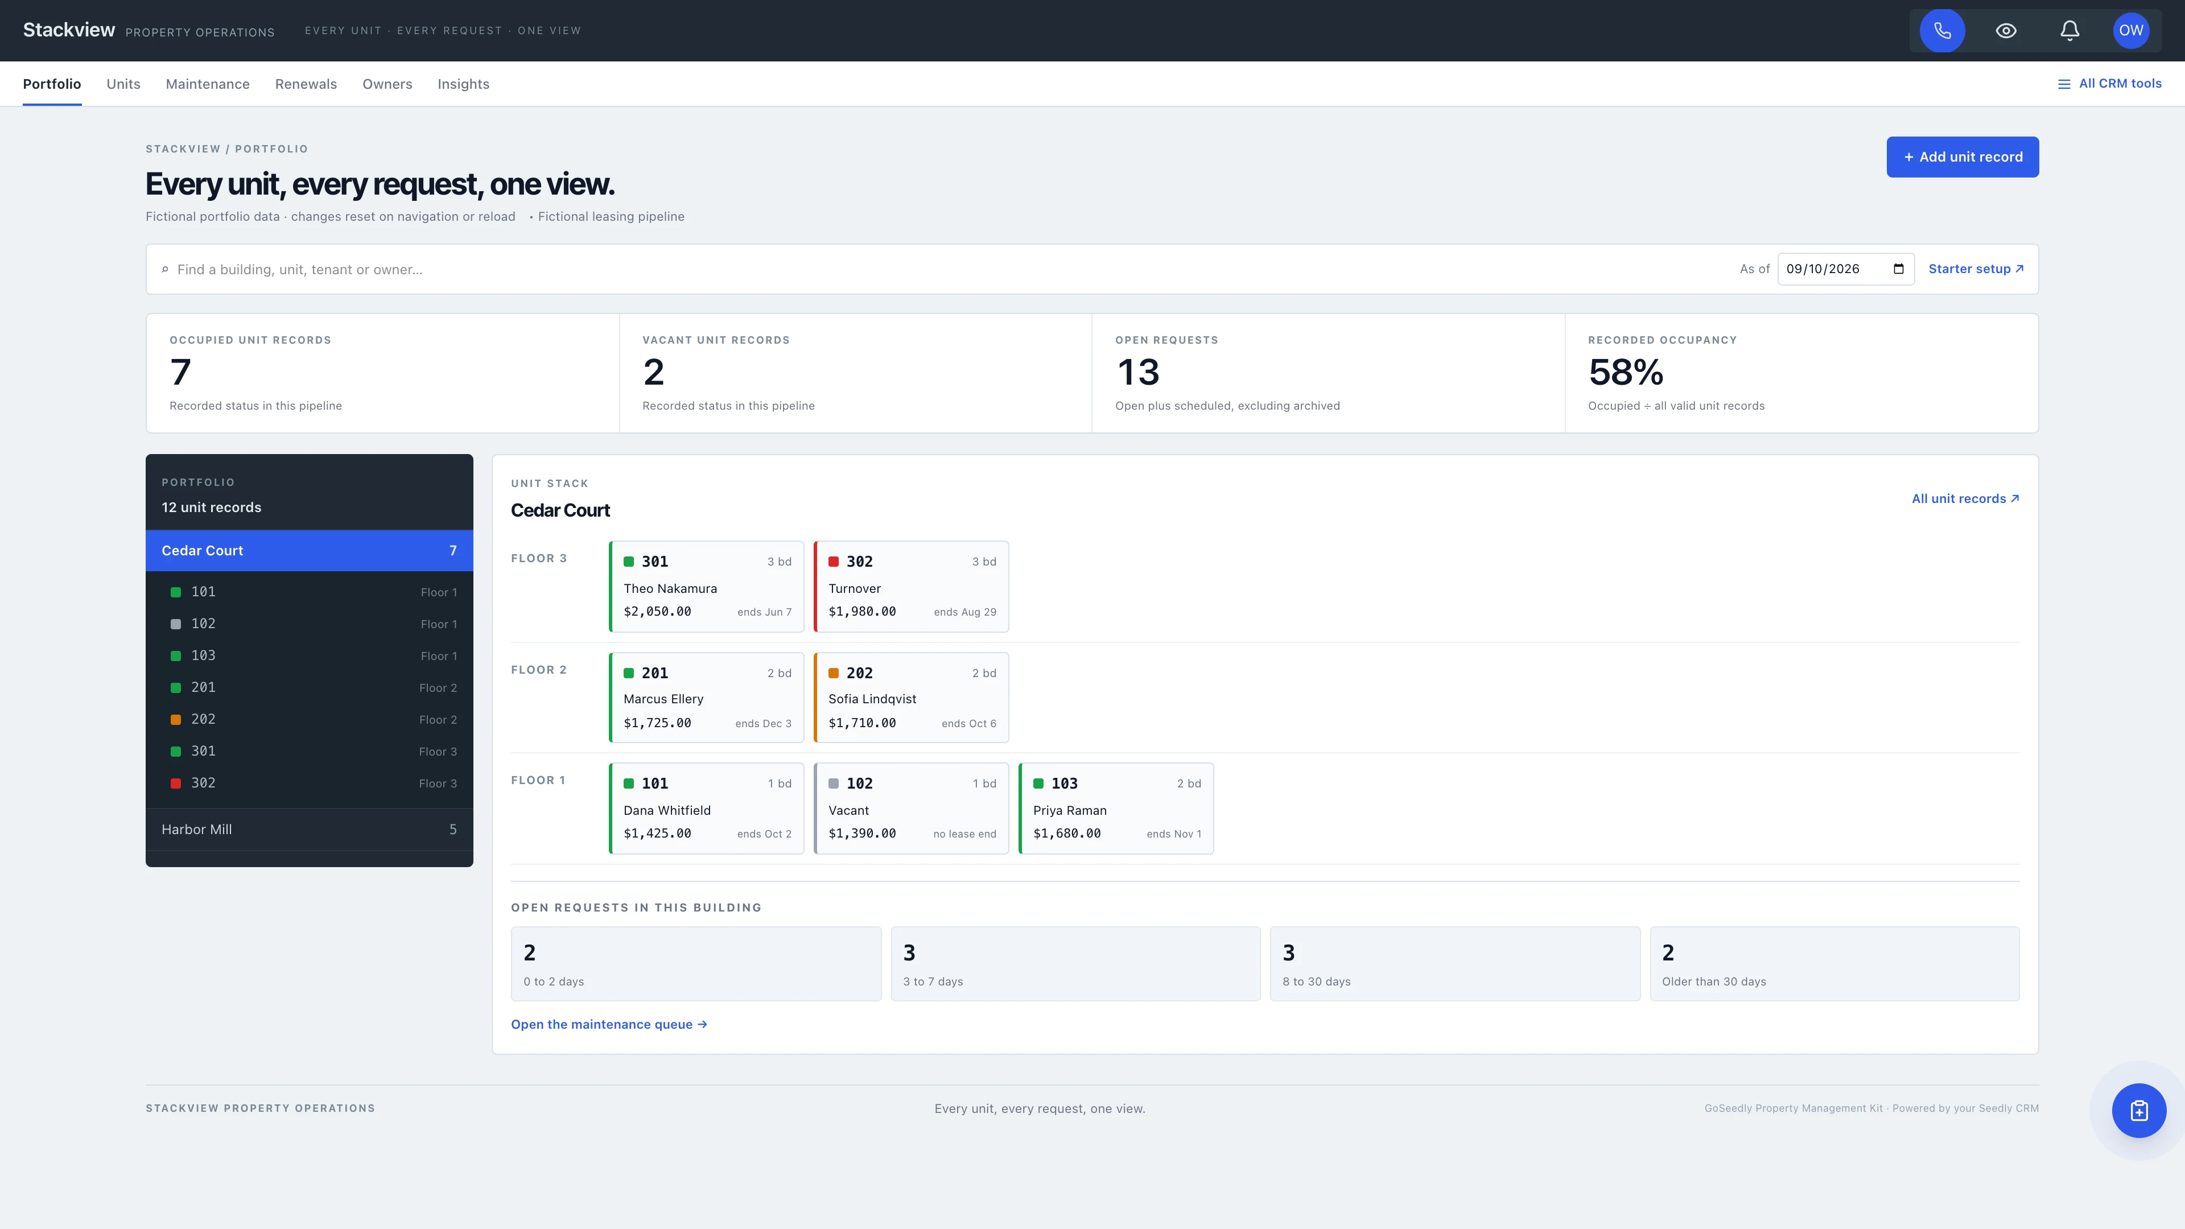Click the $2,050.00 rent on card 301
This screenshot has width=2185, height=1229.
(657, 612)
